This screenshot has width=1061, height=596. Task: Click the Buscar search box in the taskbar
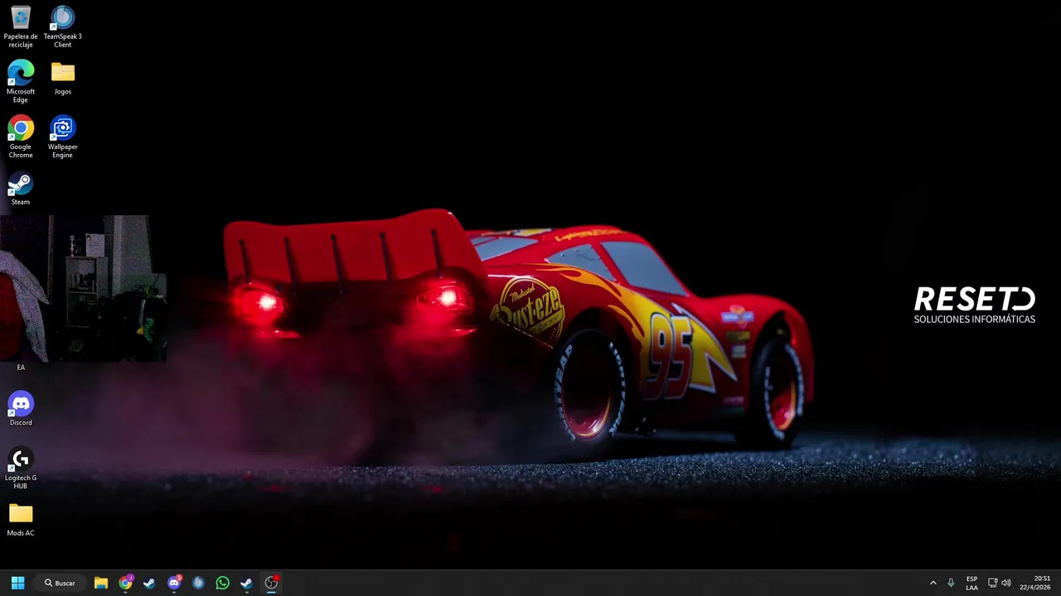tap(61, 583)
